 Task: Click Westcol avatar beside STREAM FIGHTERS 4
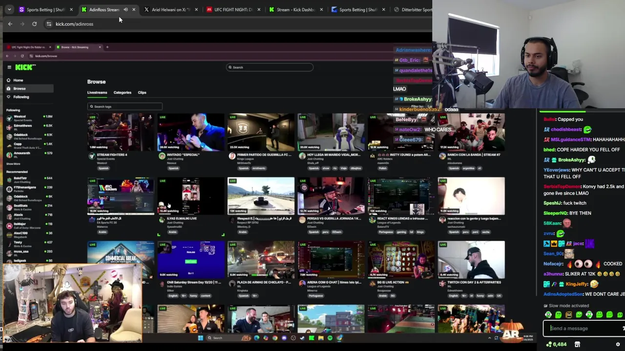pyautogui.click(x=92, y=156)
